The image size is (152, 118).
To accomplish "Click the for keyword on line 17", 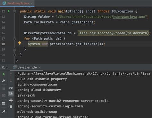I will (27, 38).
